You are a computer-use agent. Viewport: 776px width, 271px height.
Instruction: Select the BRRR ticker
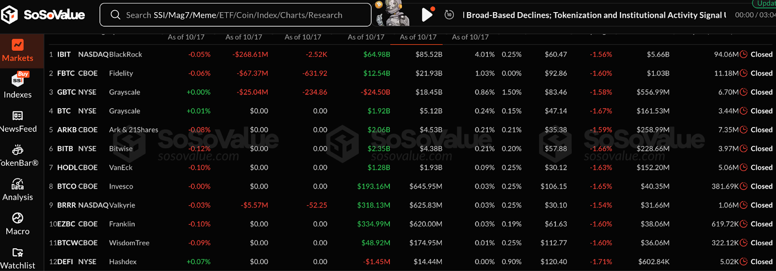[x=67, y=205]
